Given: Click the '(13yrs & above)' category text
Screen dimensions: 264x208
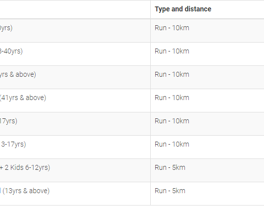Looking at the screenshot, I should [26, 191].
